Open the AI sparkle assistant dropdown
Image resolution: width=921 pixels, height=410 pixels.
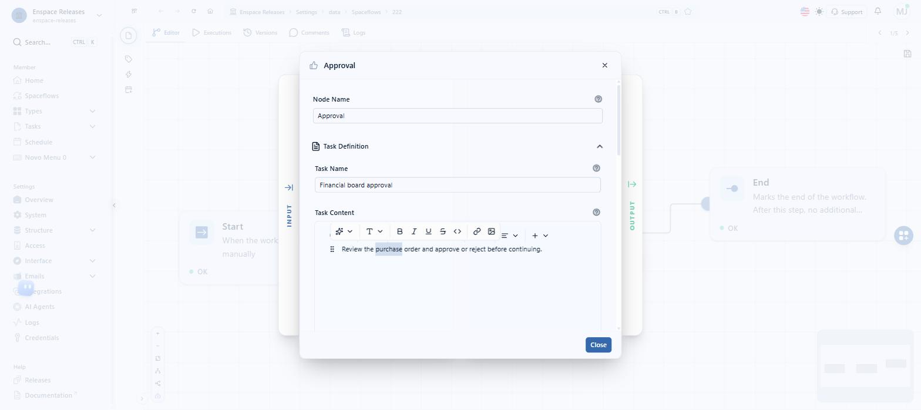tap(344, 231)
